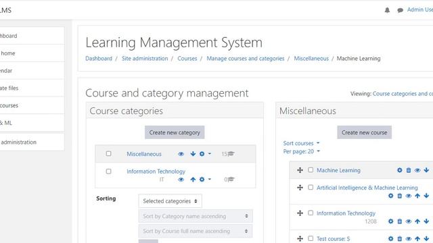Open the Selected categories dropdown
This screenshot has width=433, height=243.
(x=170, y=201)
